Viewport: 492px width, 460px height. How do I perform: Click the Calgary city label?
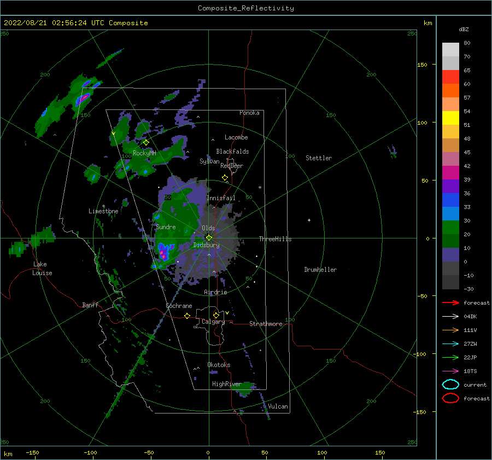(213, 322)
